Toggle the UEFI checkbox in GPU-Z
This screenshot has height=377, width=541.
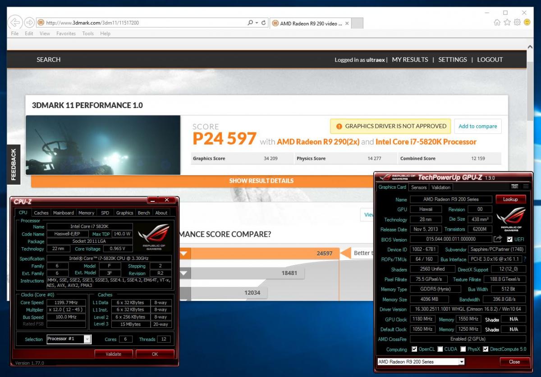[x=510, y=239]
